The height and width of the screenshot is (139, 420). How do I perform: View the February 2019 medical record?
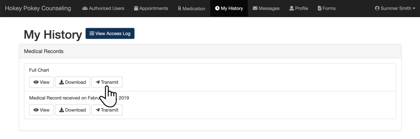(x=42, y=110)
